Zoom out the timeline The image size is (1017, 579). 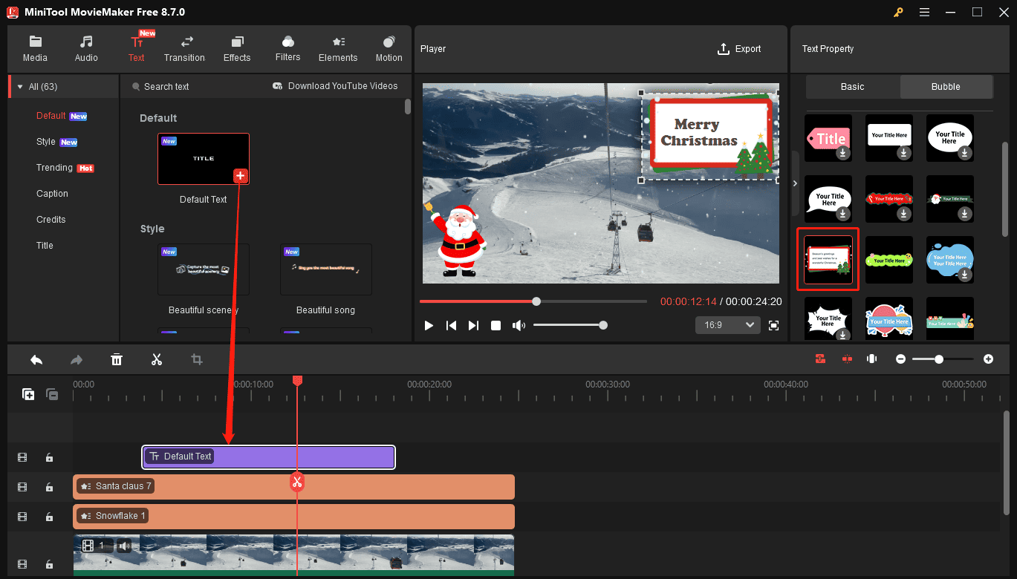tap(900, 359)
